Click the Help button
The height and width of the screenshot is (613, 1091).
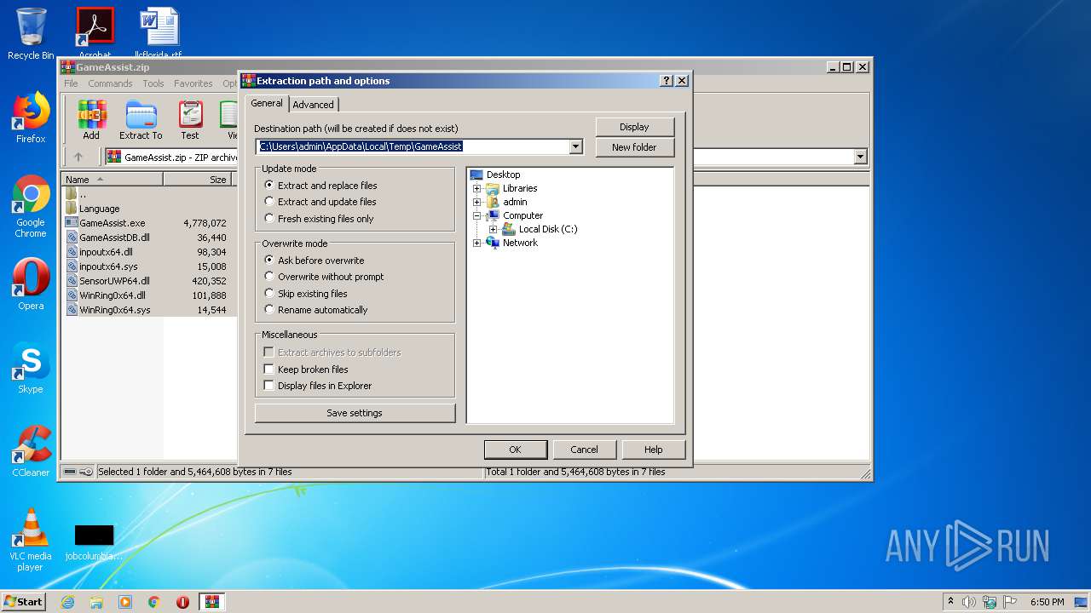pos(654,450)
